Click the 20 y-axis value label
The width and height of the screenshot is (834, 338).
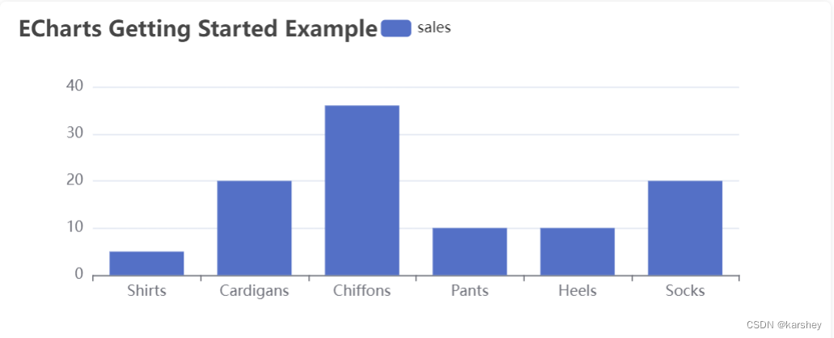(76, 180)
